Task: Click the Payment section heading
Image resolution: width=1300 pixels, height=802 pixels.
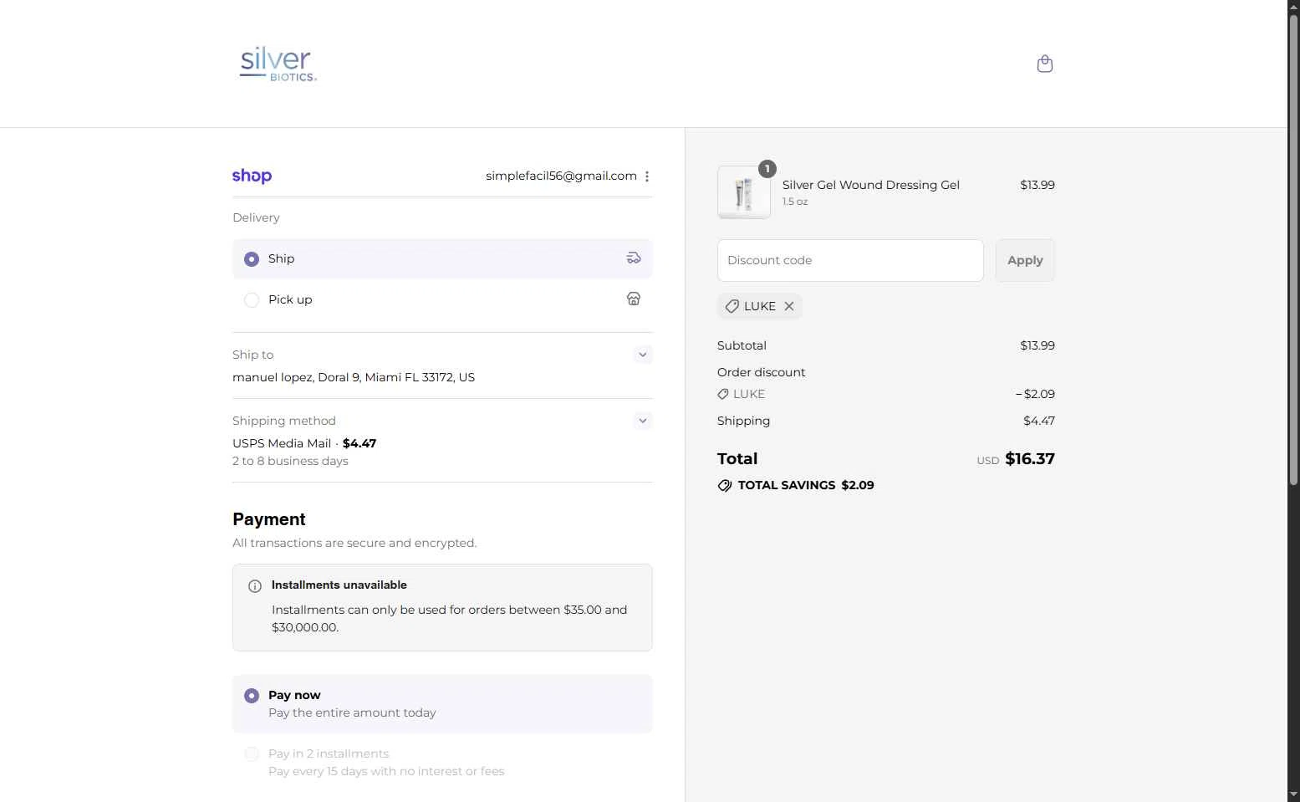Action: click(x=269, y=519)
